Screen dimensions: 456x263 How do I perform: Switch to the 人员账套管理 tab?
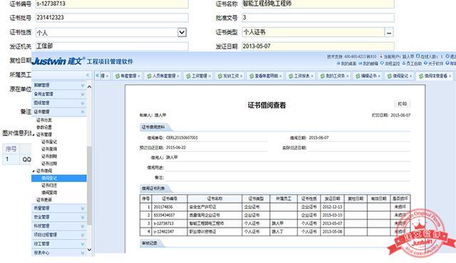point(164,76)
